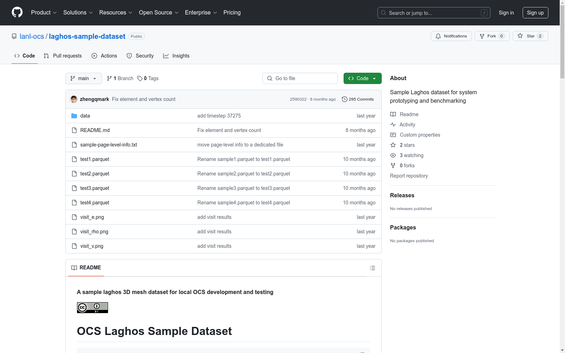The width and height of the screenshot is (565, 353).
Task: Click the README outline list icon
Action: click(372, 268)
